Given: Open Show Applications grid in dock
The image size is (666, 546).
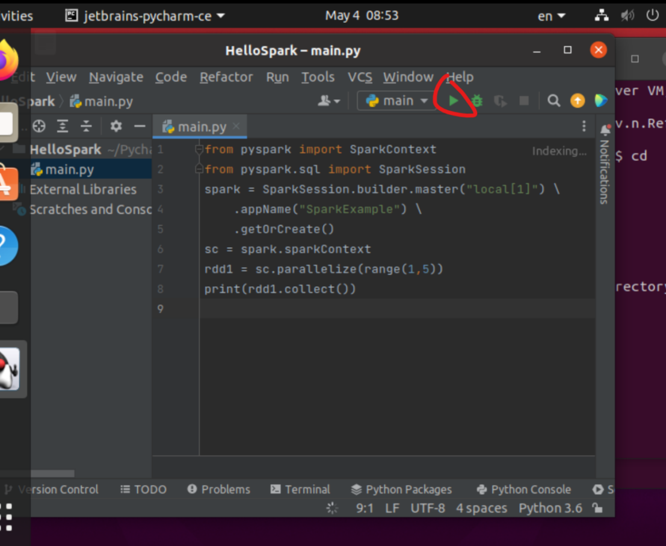Looking at the screenshot, I should pos(6,518).
